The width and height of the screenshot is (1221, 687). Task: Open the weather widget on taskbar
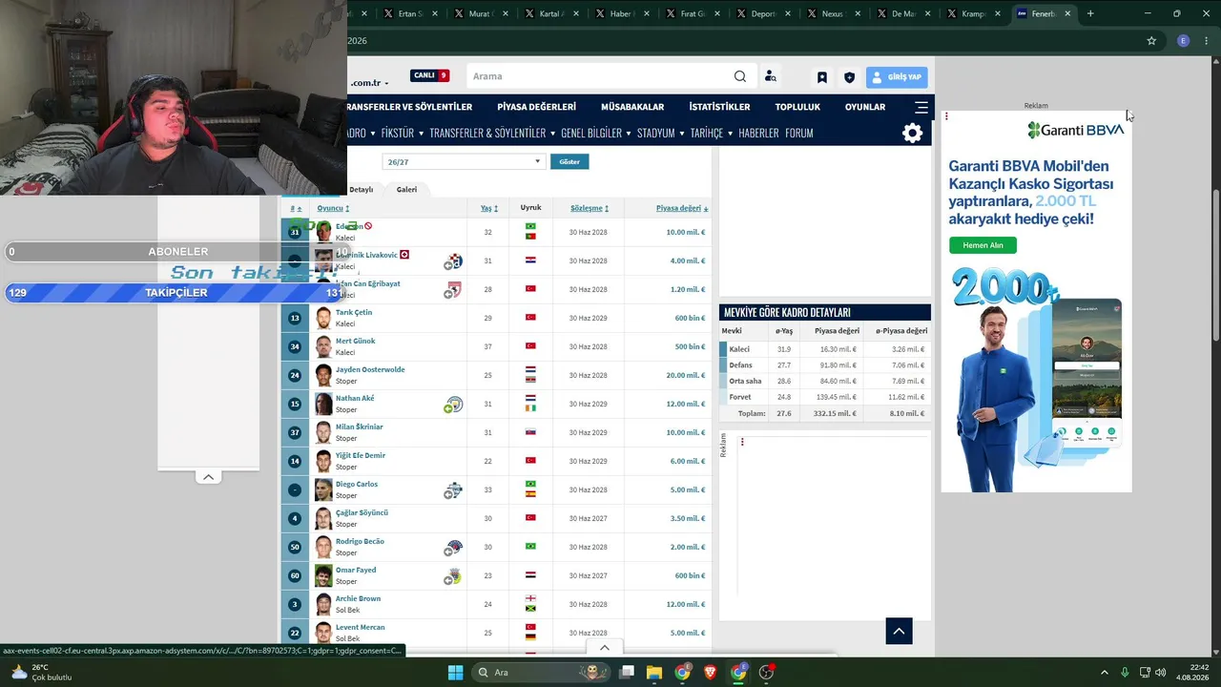click(x=40, y=673)
